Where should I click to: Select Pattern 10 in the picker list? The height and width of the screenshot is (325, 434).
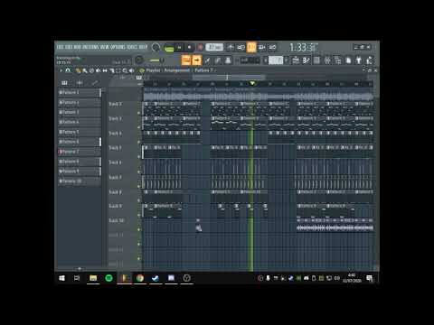click(80, 181)
